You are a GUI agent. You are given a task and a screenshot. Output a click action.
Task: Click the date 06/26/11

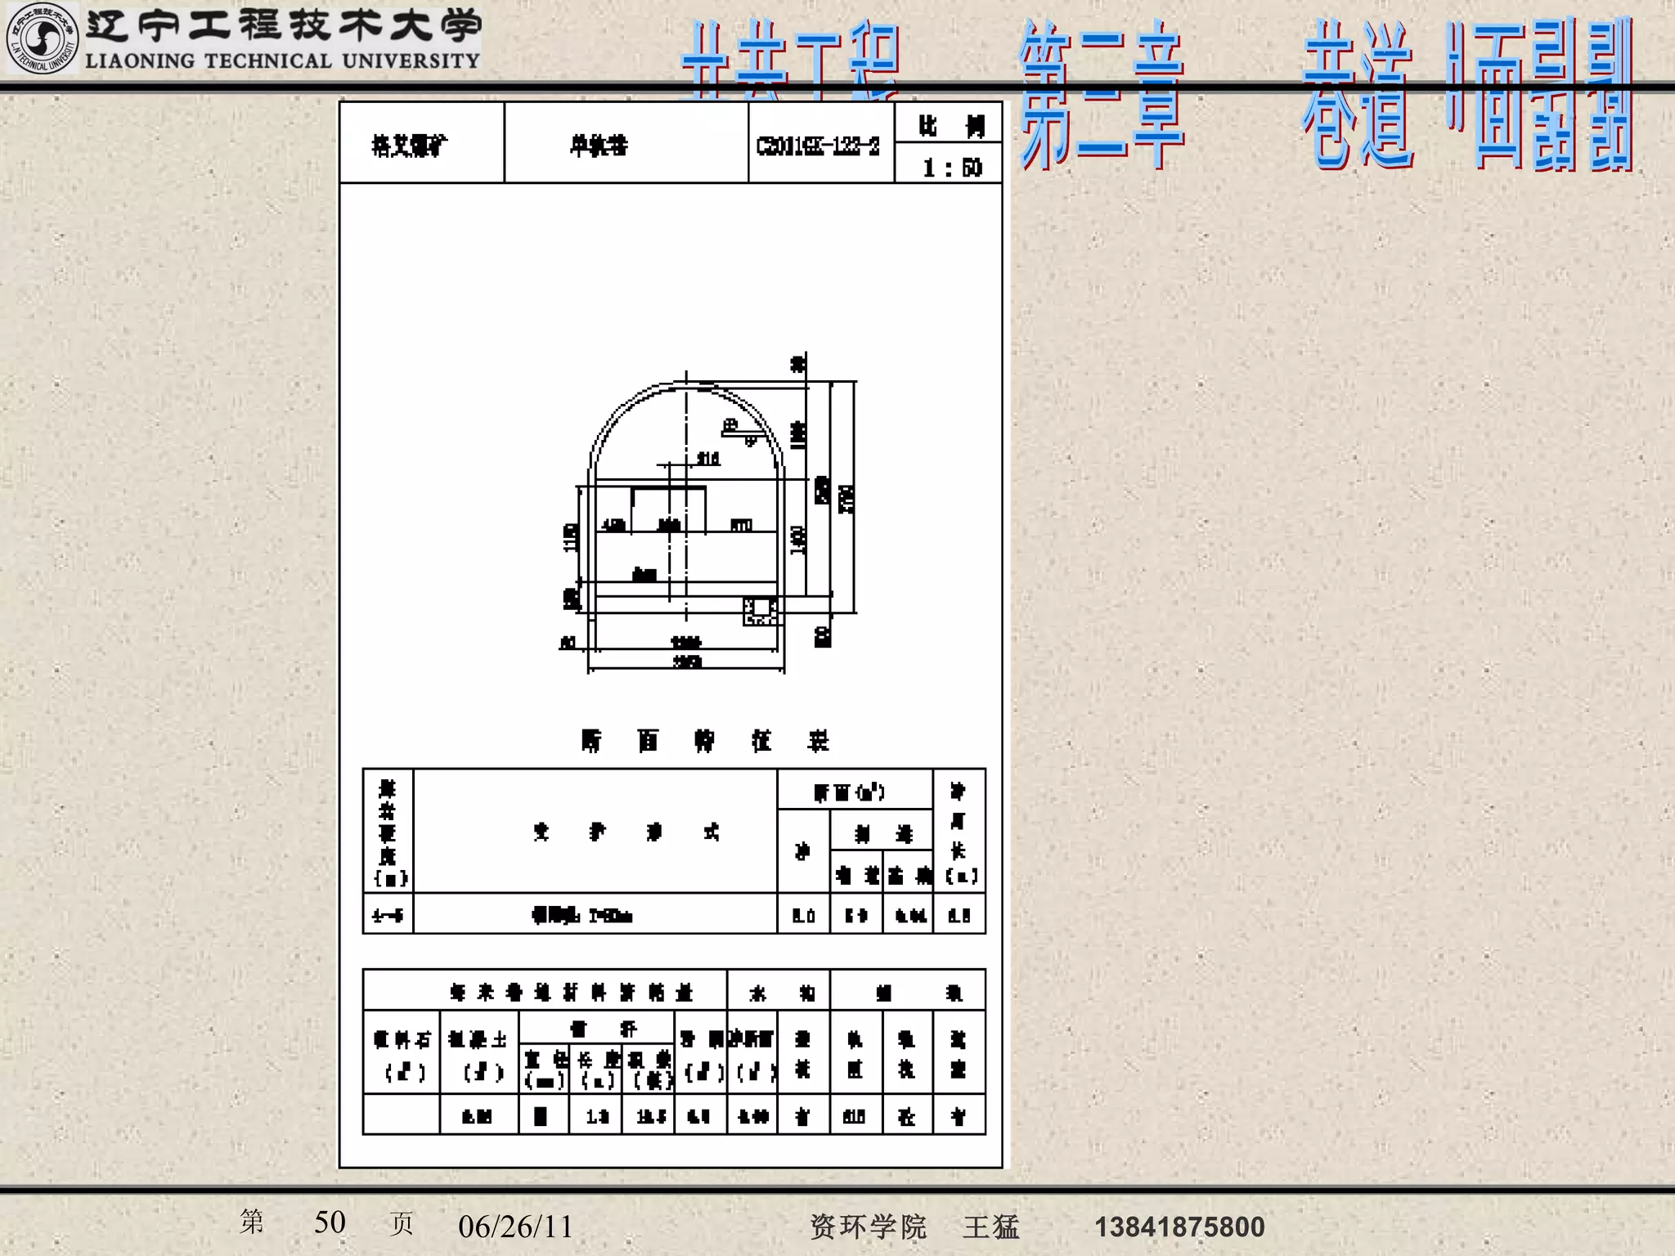(515, 1227)
